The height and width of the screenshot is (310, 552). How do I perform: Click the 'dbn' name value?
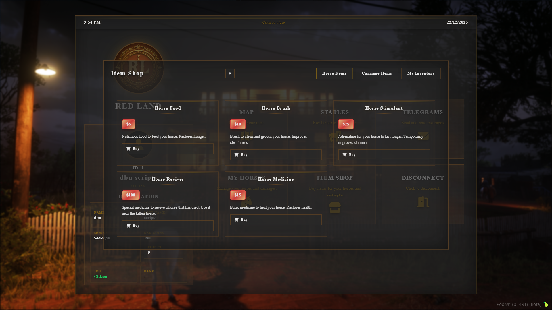point(98,218)
